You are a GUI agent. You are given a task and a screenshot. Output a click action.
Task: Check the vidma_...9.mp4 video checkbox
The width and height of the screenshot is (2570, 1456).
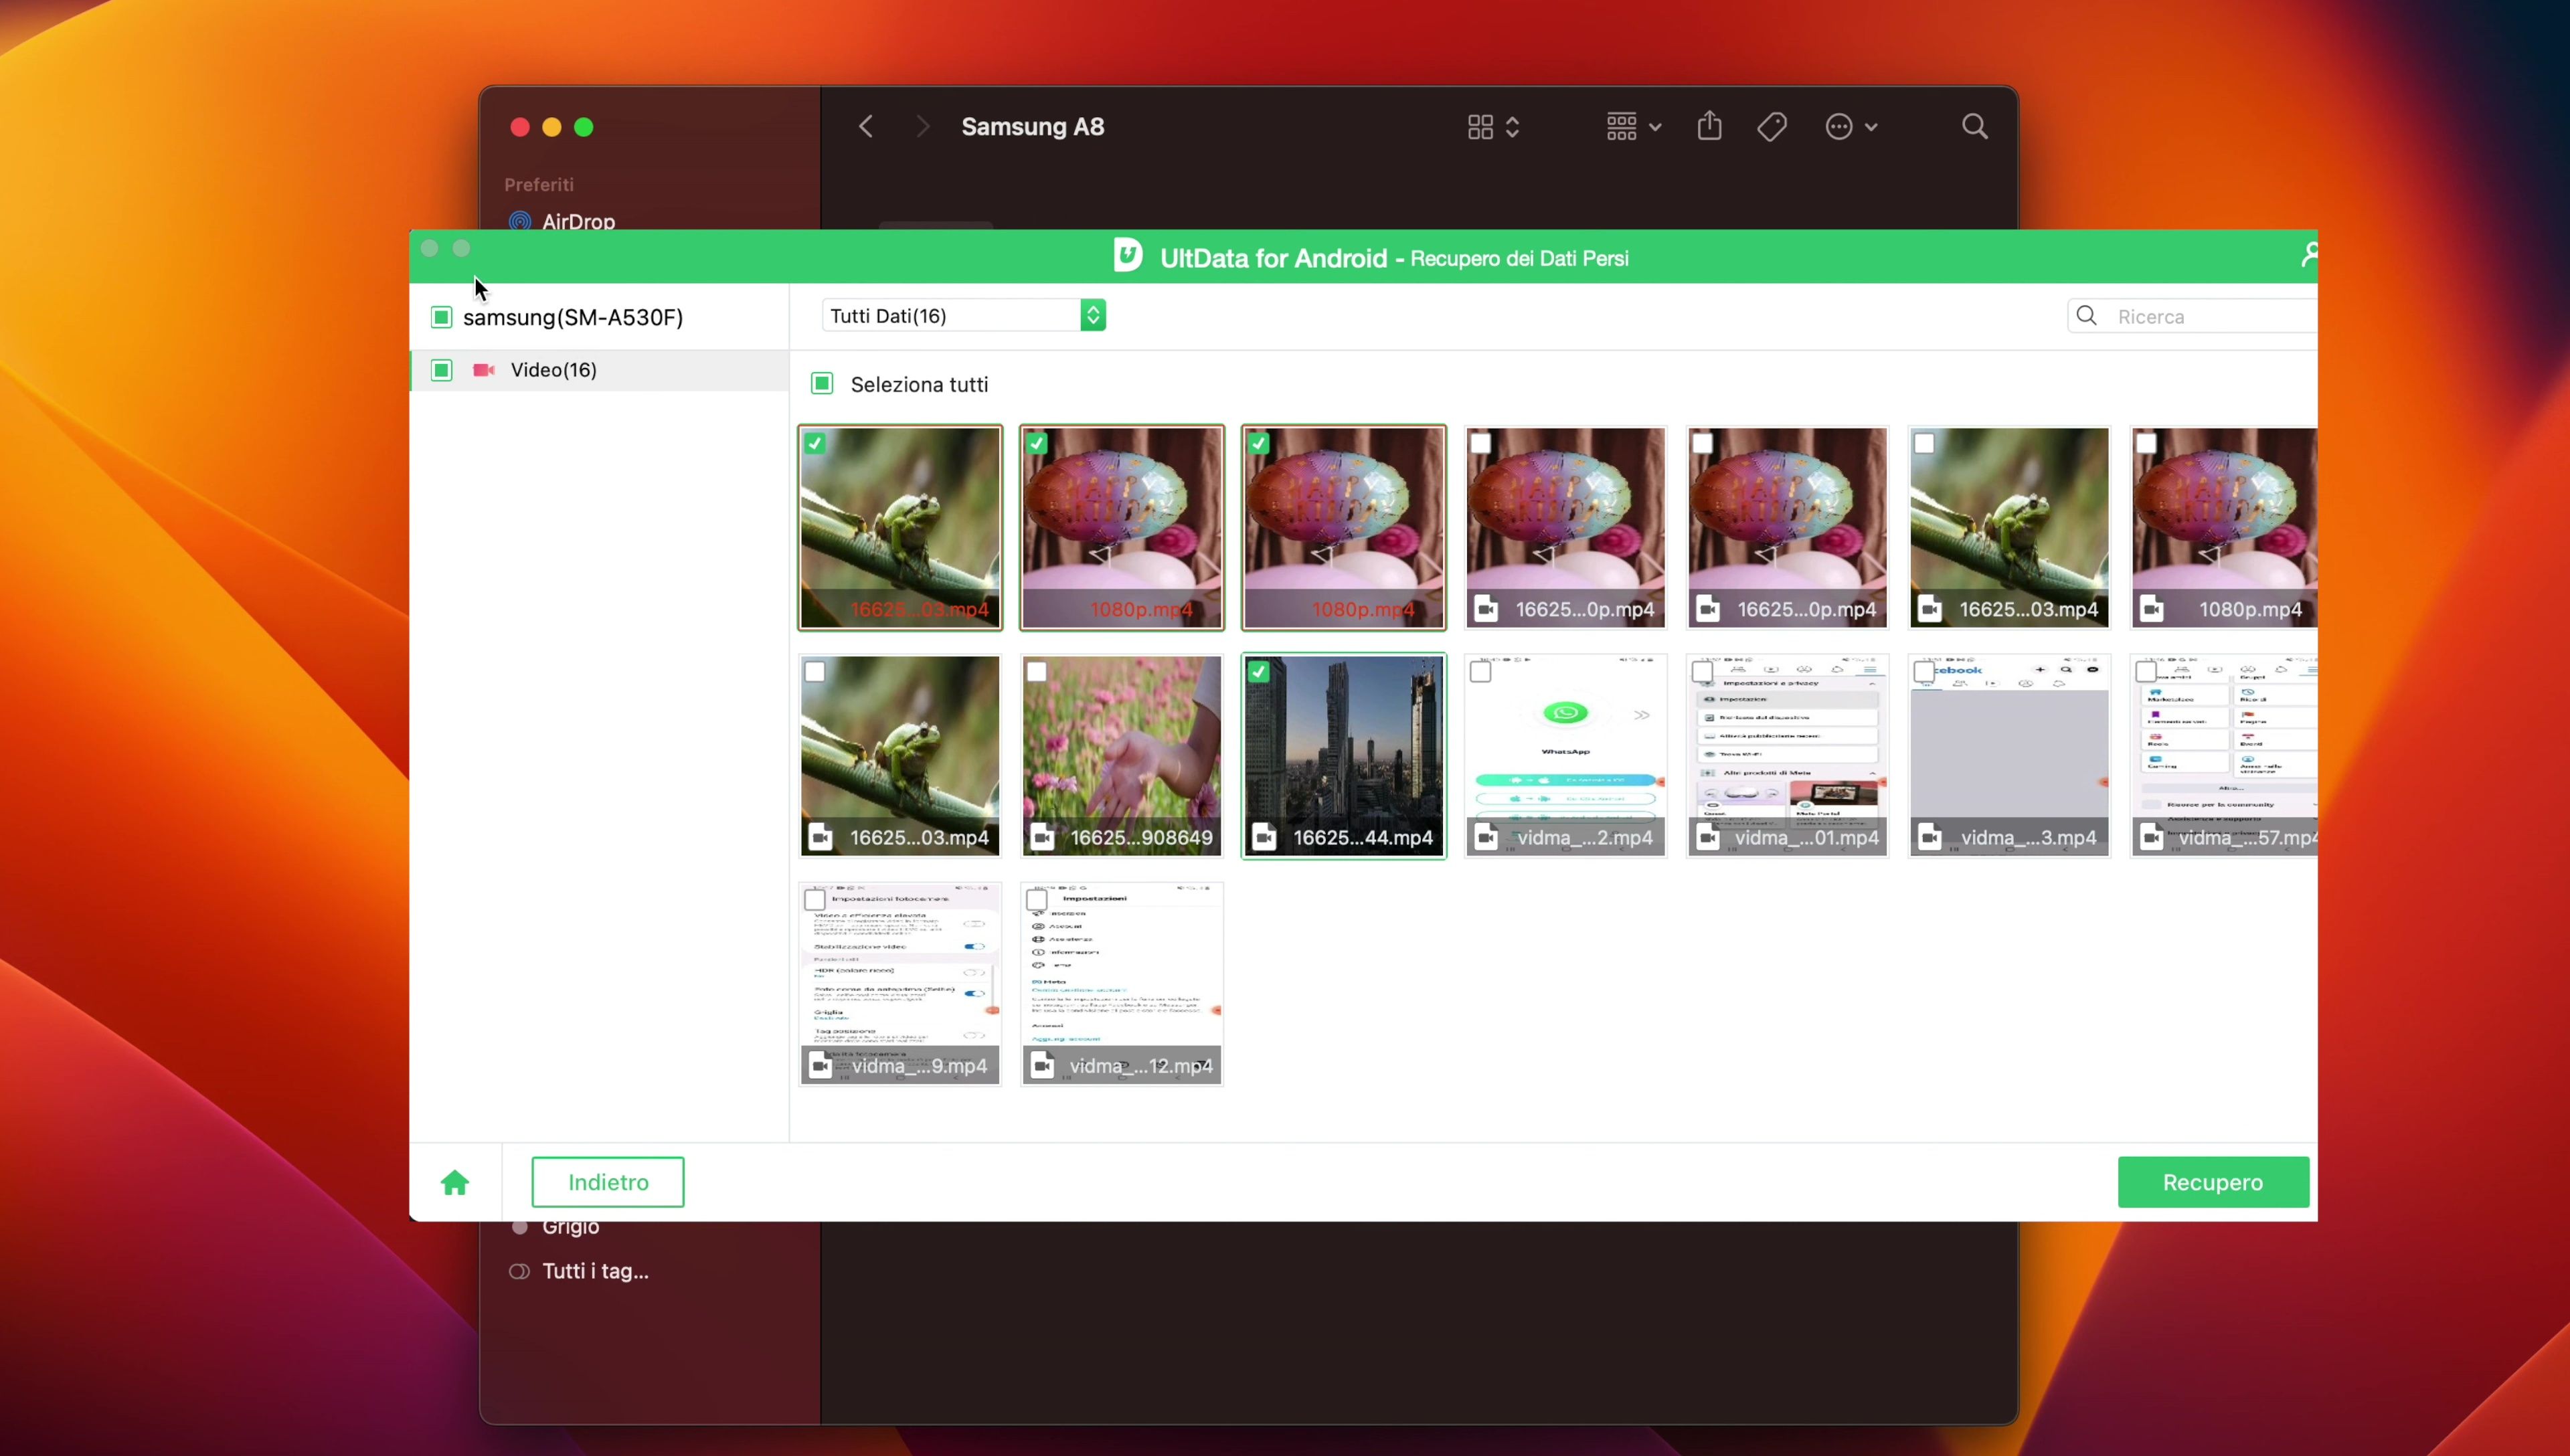click(815, 899)
